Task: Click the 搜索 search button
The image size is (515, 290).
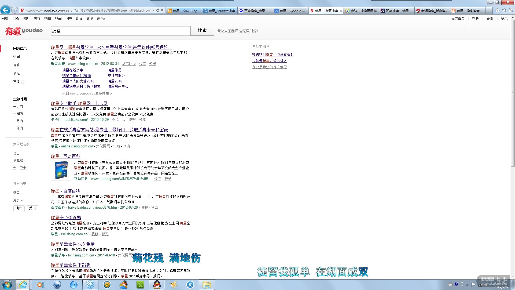Action: coord(202,31)
